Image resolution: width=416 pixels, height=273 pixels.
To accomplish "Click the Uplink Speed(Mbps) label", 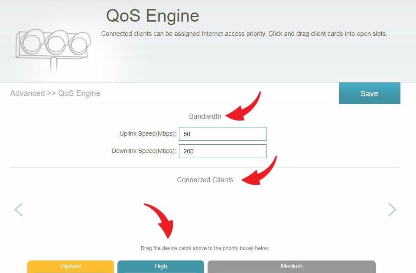I will 148,133.
